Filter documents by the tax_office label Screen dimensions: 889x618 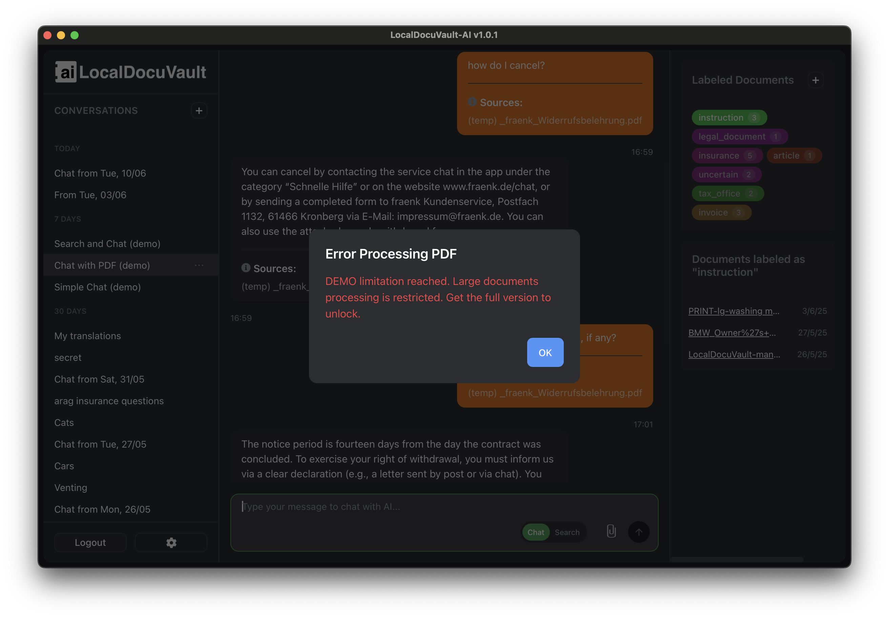(x=727, y=193)
